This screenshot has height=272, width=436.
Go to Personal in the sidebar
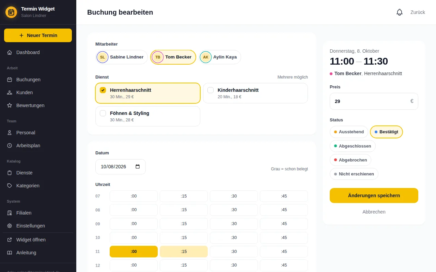(38, 133)
